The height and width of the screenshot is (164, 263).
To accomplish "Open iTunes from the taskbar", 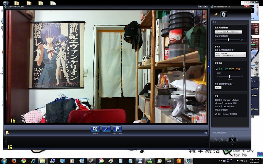I will pos(82,161).
